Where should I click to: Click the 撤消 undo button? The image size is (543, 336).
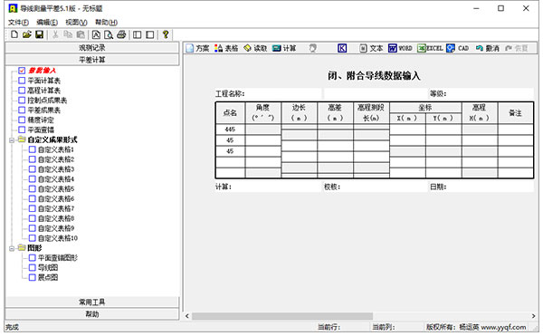coord(488,48)
